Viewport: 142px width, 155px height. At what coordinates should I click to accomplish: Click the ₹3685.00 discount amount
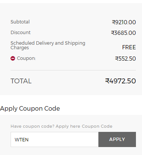(x=123, y=33)
